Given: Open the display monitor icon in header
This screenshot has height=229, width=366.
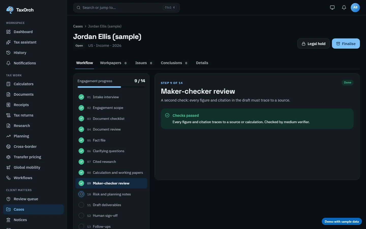Looking at the screenshot, I should [332, 7].
